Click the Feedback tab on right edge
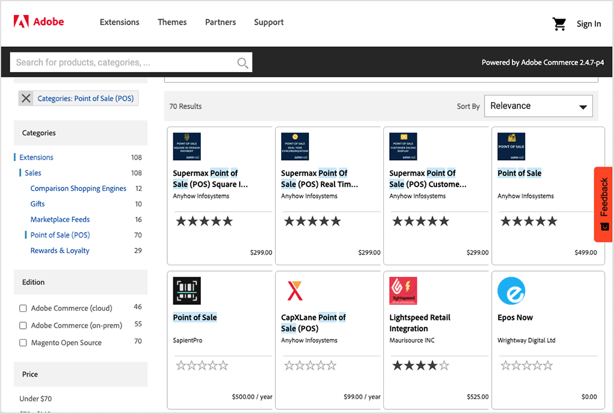 (x=603, y=205)
